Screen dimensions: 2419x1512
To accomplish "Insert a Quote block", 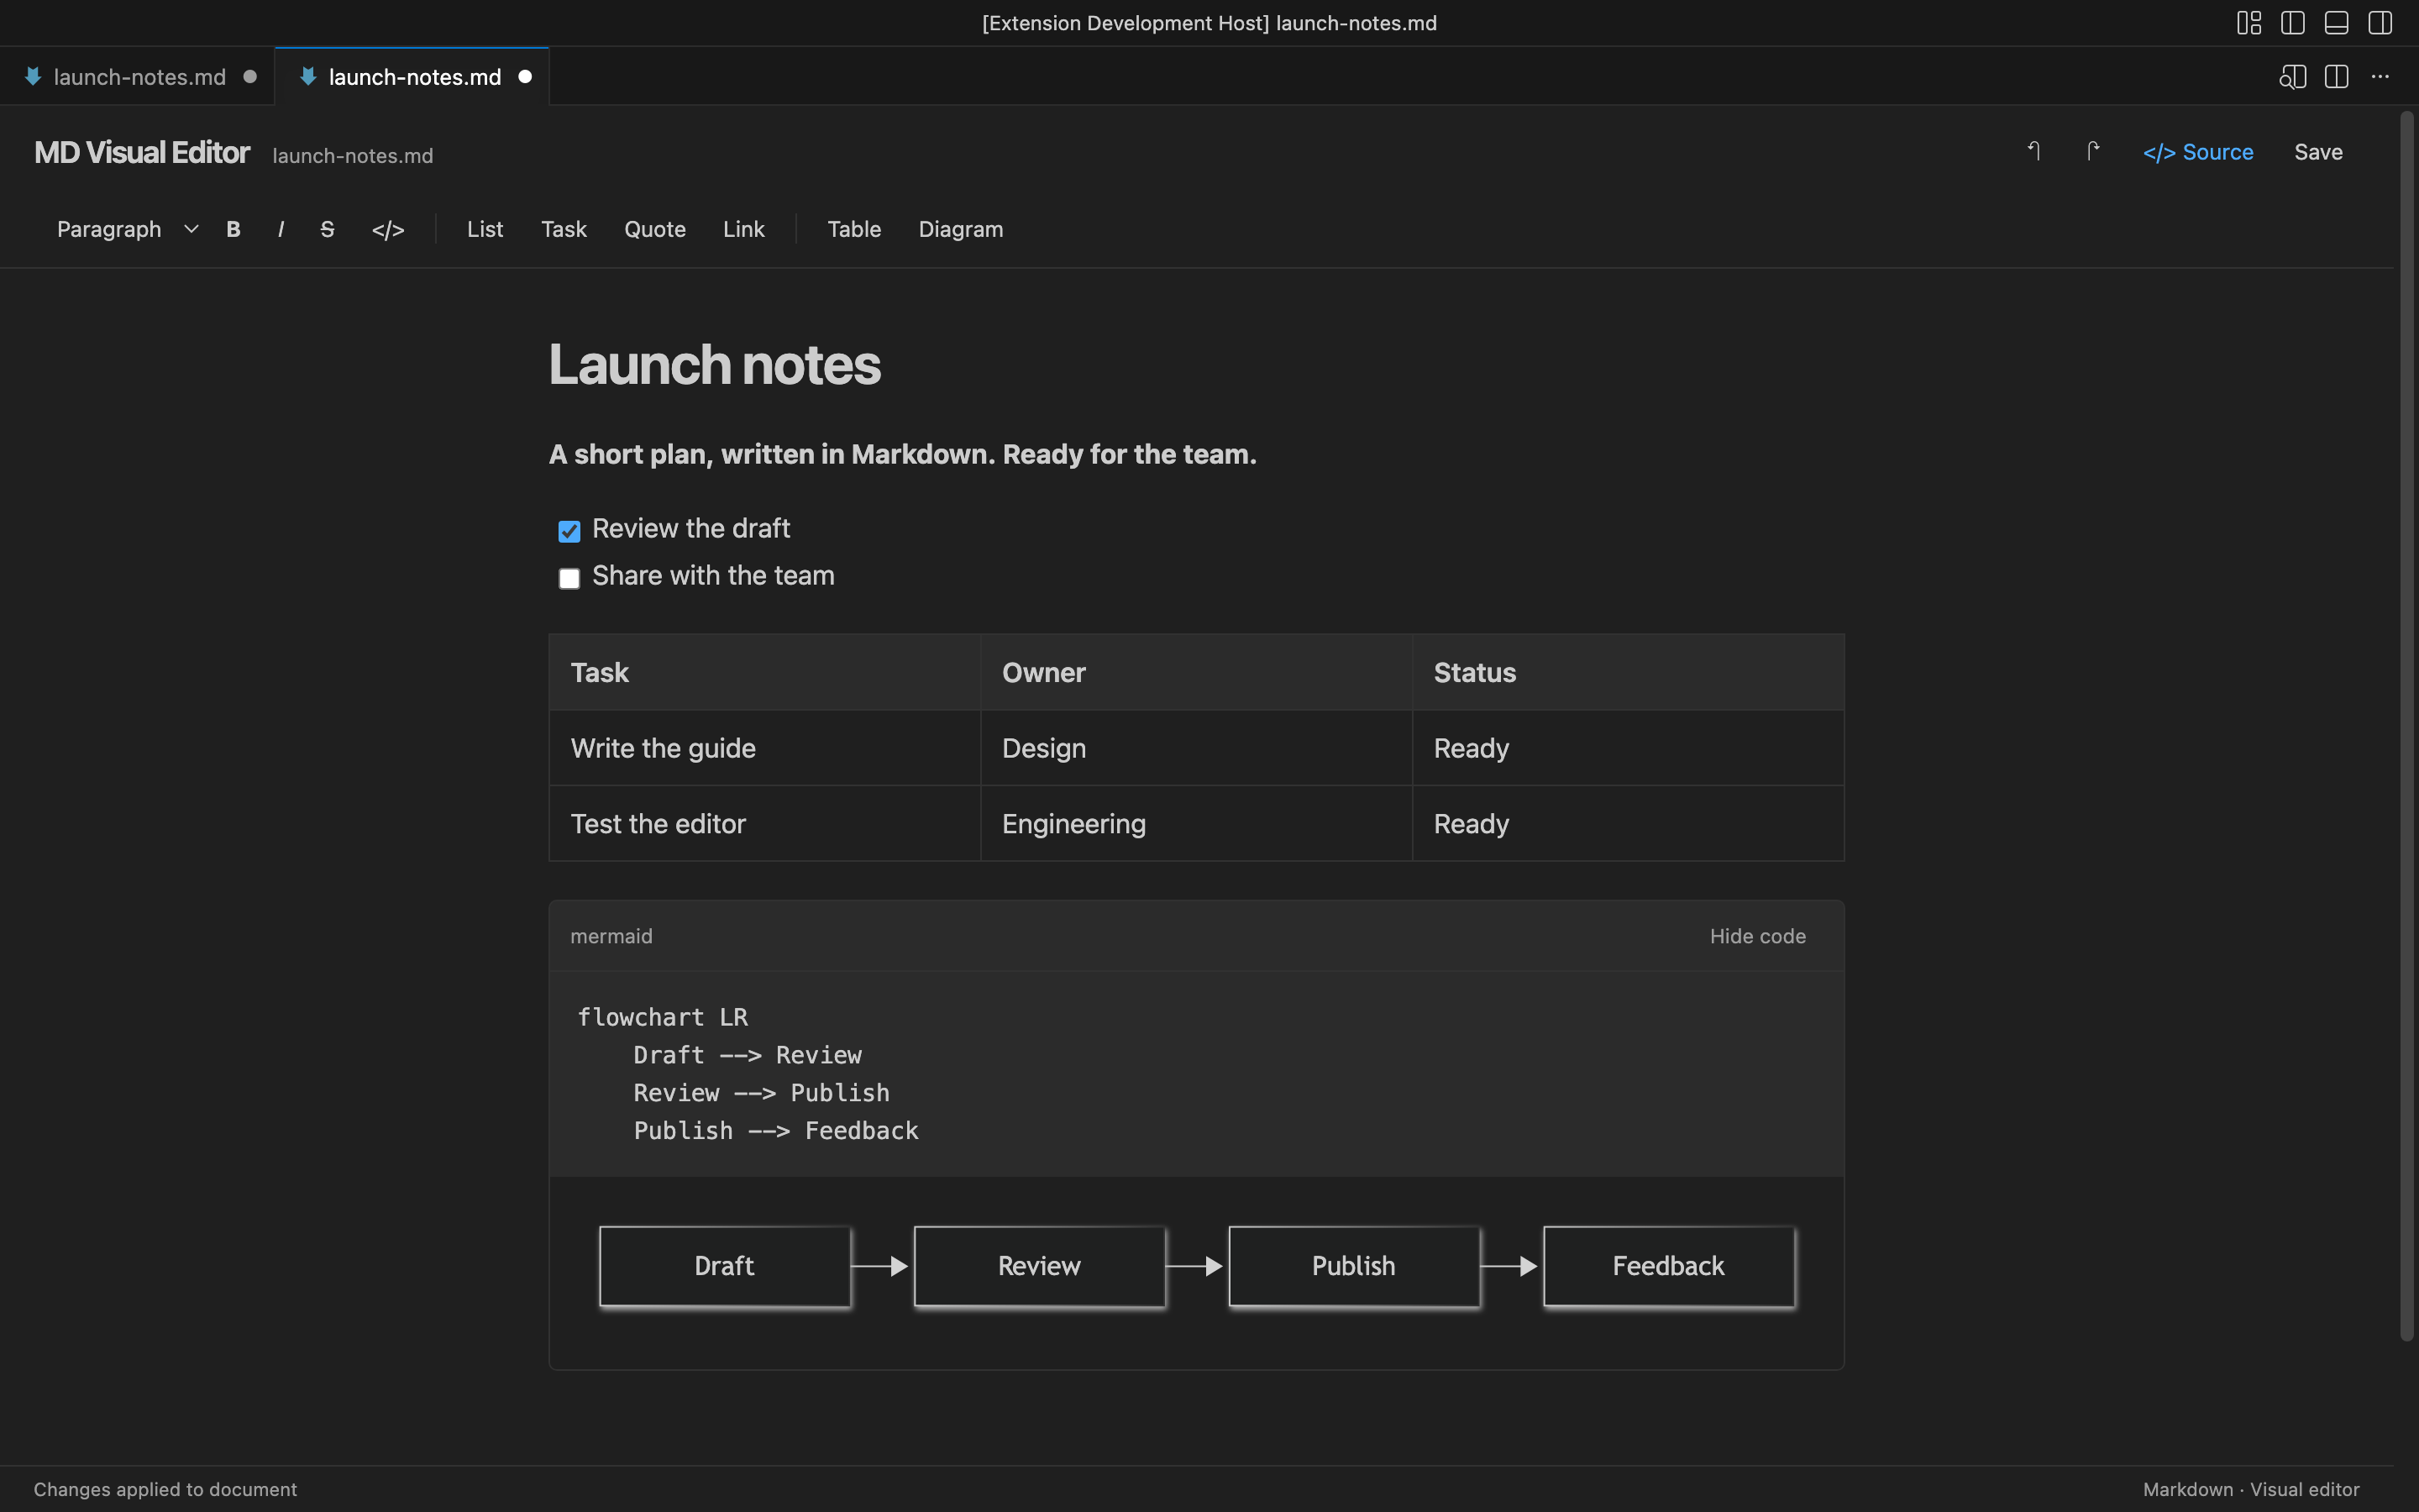I will (x=655, y=229).
